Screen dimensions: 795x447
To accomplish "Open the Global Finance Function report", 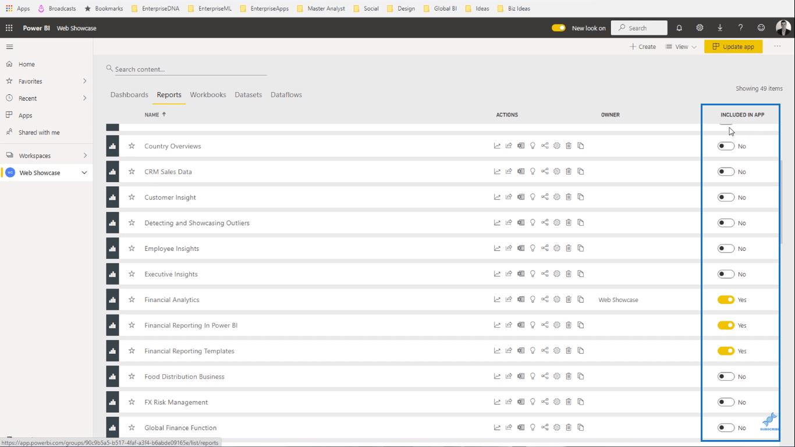I will [180, 428].
